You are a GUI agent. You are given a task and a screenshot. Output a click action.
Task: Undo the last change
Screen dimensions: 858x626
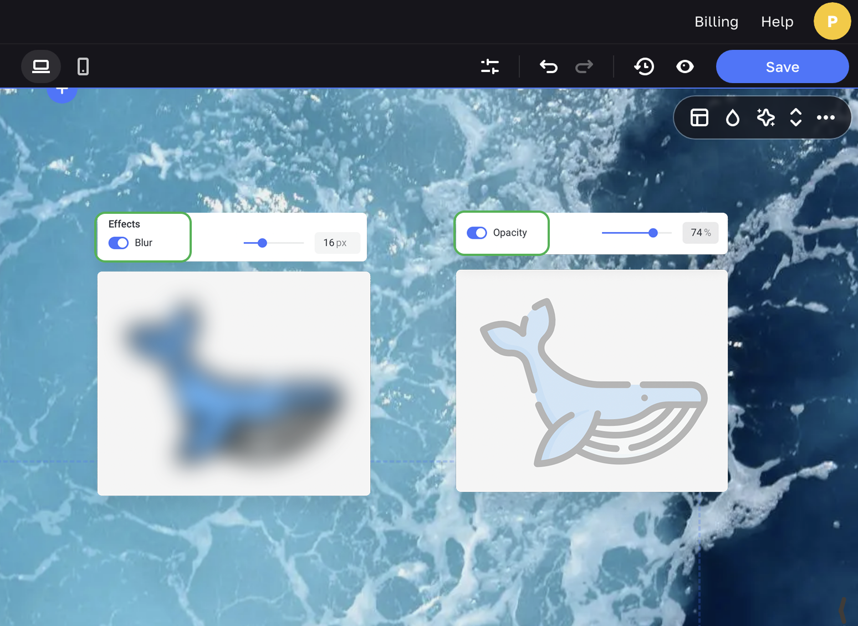pyautogui.click(x=548, y=66)
